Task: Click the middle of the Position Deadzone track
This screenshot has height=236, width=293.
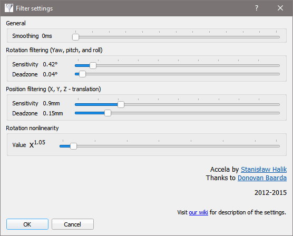Action: click(x=177, y=113)
